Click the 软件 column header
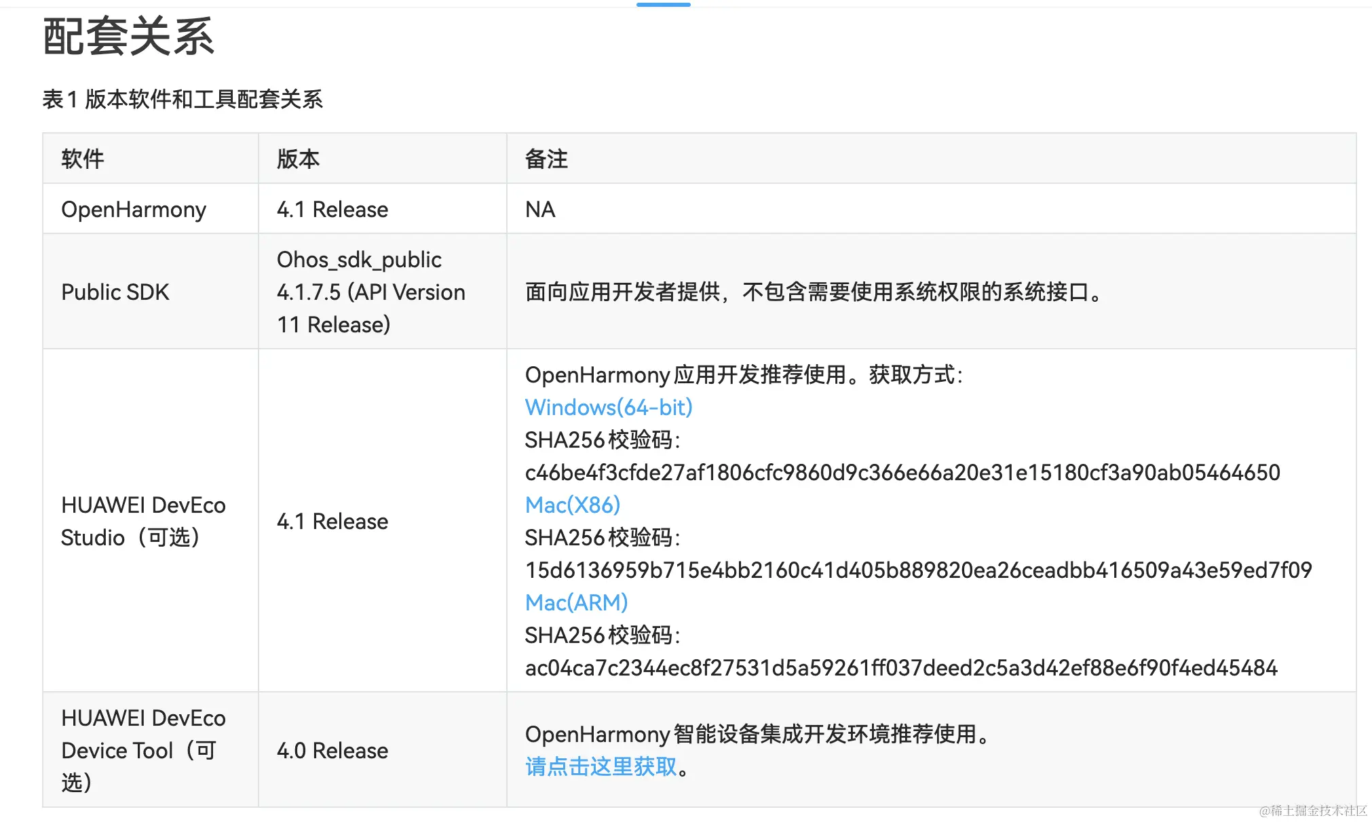Image resolution: width=1372 pixels, height=822 pixels. pos(82,159)
